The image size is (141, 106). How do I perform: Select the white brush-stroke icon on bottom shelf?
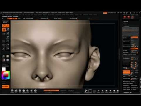(x=86, y=91)
